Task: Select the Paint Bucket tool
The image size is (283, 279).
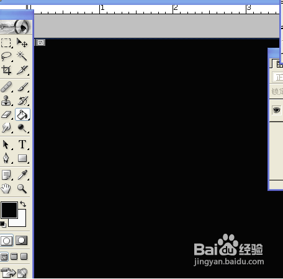Action: [22, 114]
